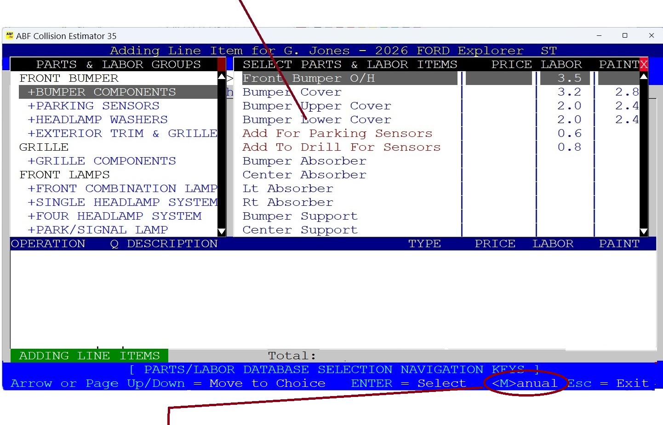
Task: Select the Bumper Lower Cover item
Action: (x=317, y=119)
